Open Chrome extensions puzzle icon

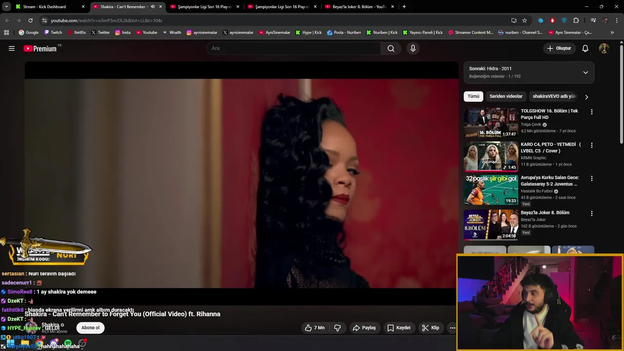pyautogui.click(x=576, y=20)
